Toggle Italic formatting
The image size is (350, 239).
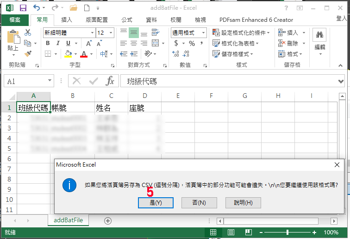point(58,43)
